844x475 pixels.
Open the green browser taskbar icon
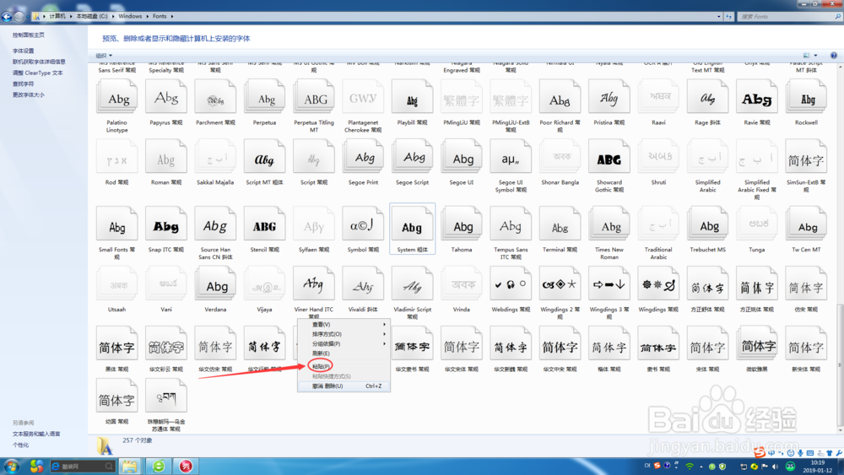click(159, 466)
